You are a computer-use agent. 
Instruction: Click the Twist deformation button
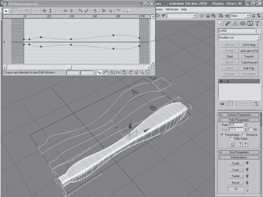235,170
